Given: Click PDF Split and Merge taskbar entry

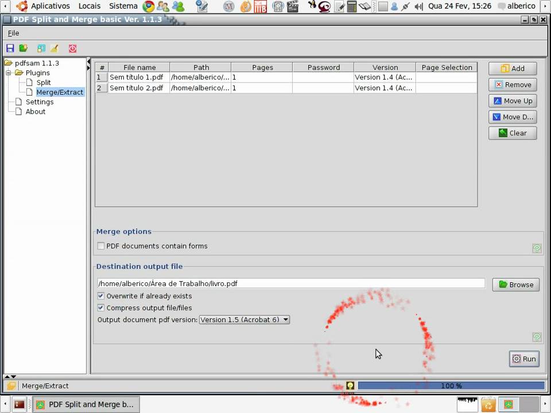Looking at the screenshot, I should pyautogui.click(x=86, y=404).
